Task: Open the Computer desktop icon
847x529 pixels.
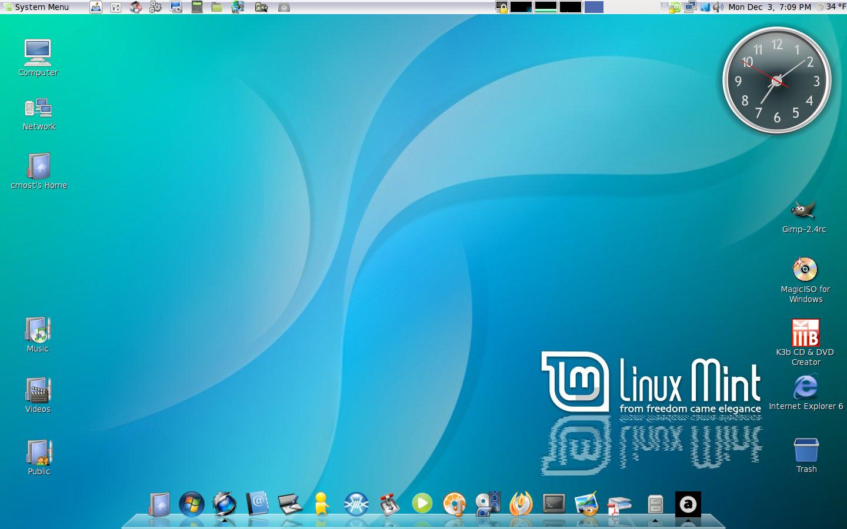Action: pyautogui.click(x=38, y=58)
